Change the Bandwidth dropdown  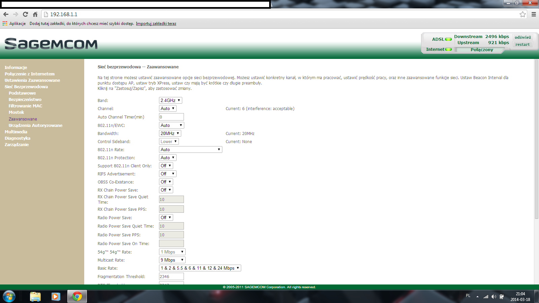(170, 133)
